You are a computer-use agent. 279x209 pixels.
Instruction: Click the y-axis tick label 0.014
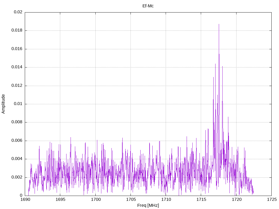17,67
